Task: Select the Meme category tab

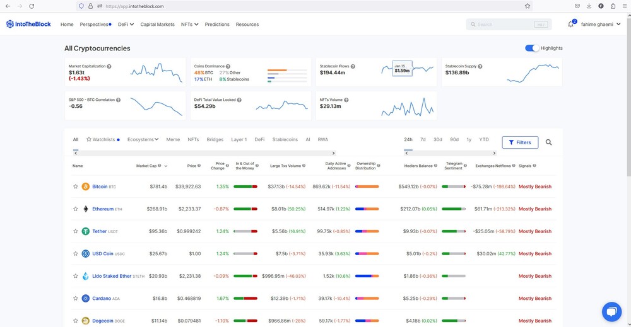Action: [x=173, y=139]
